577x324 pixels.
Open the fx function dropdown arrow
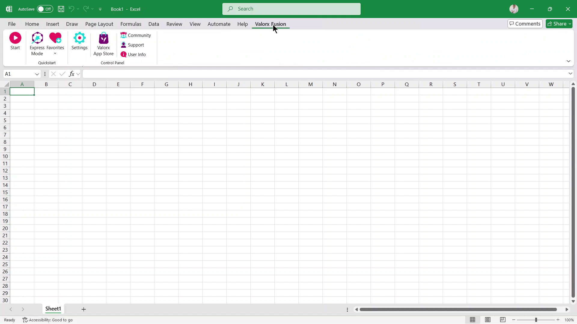pos(78,74)
